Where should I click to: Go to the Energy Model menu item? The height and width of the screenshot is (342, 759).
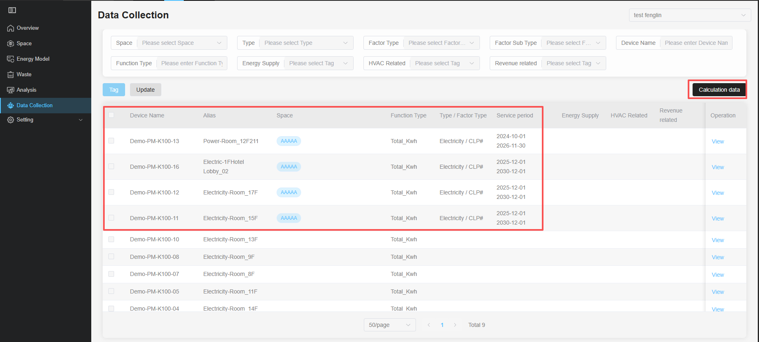(x=33, y=59)
